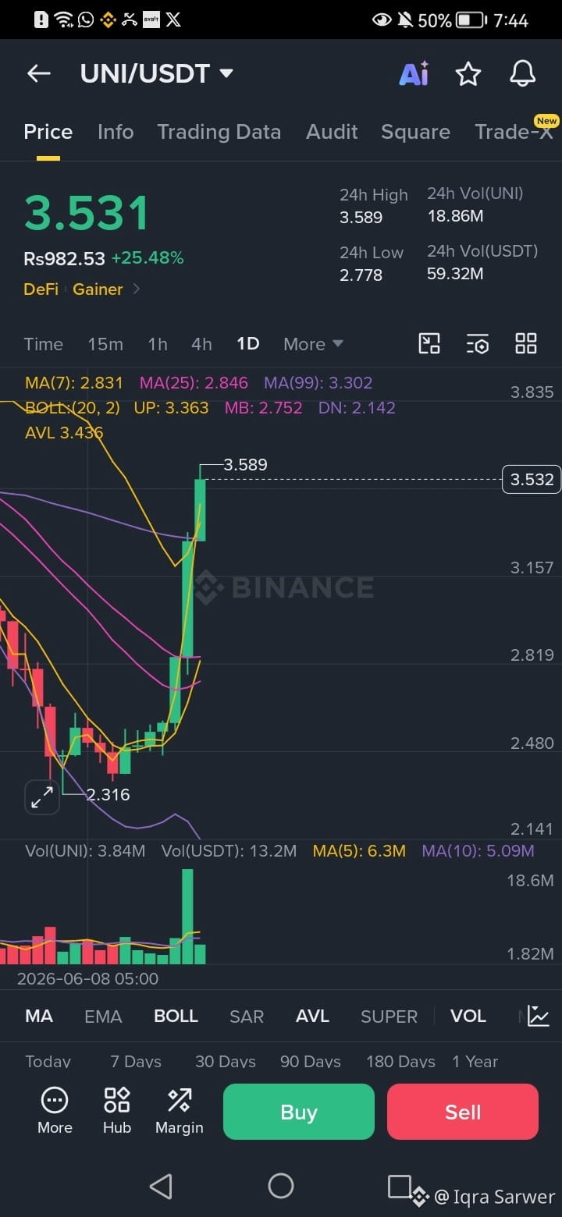This screenshot has height=1217, width=562.
Task: Tap the 24h Low value 2.778
Action: click(x=361, y=274)
